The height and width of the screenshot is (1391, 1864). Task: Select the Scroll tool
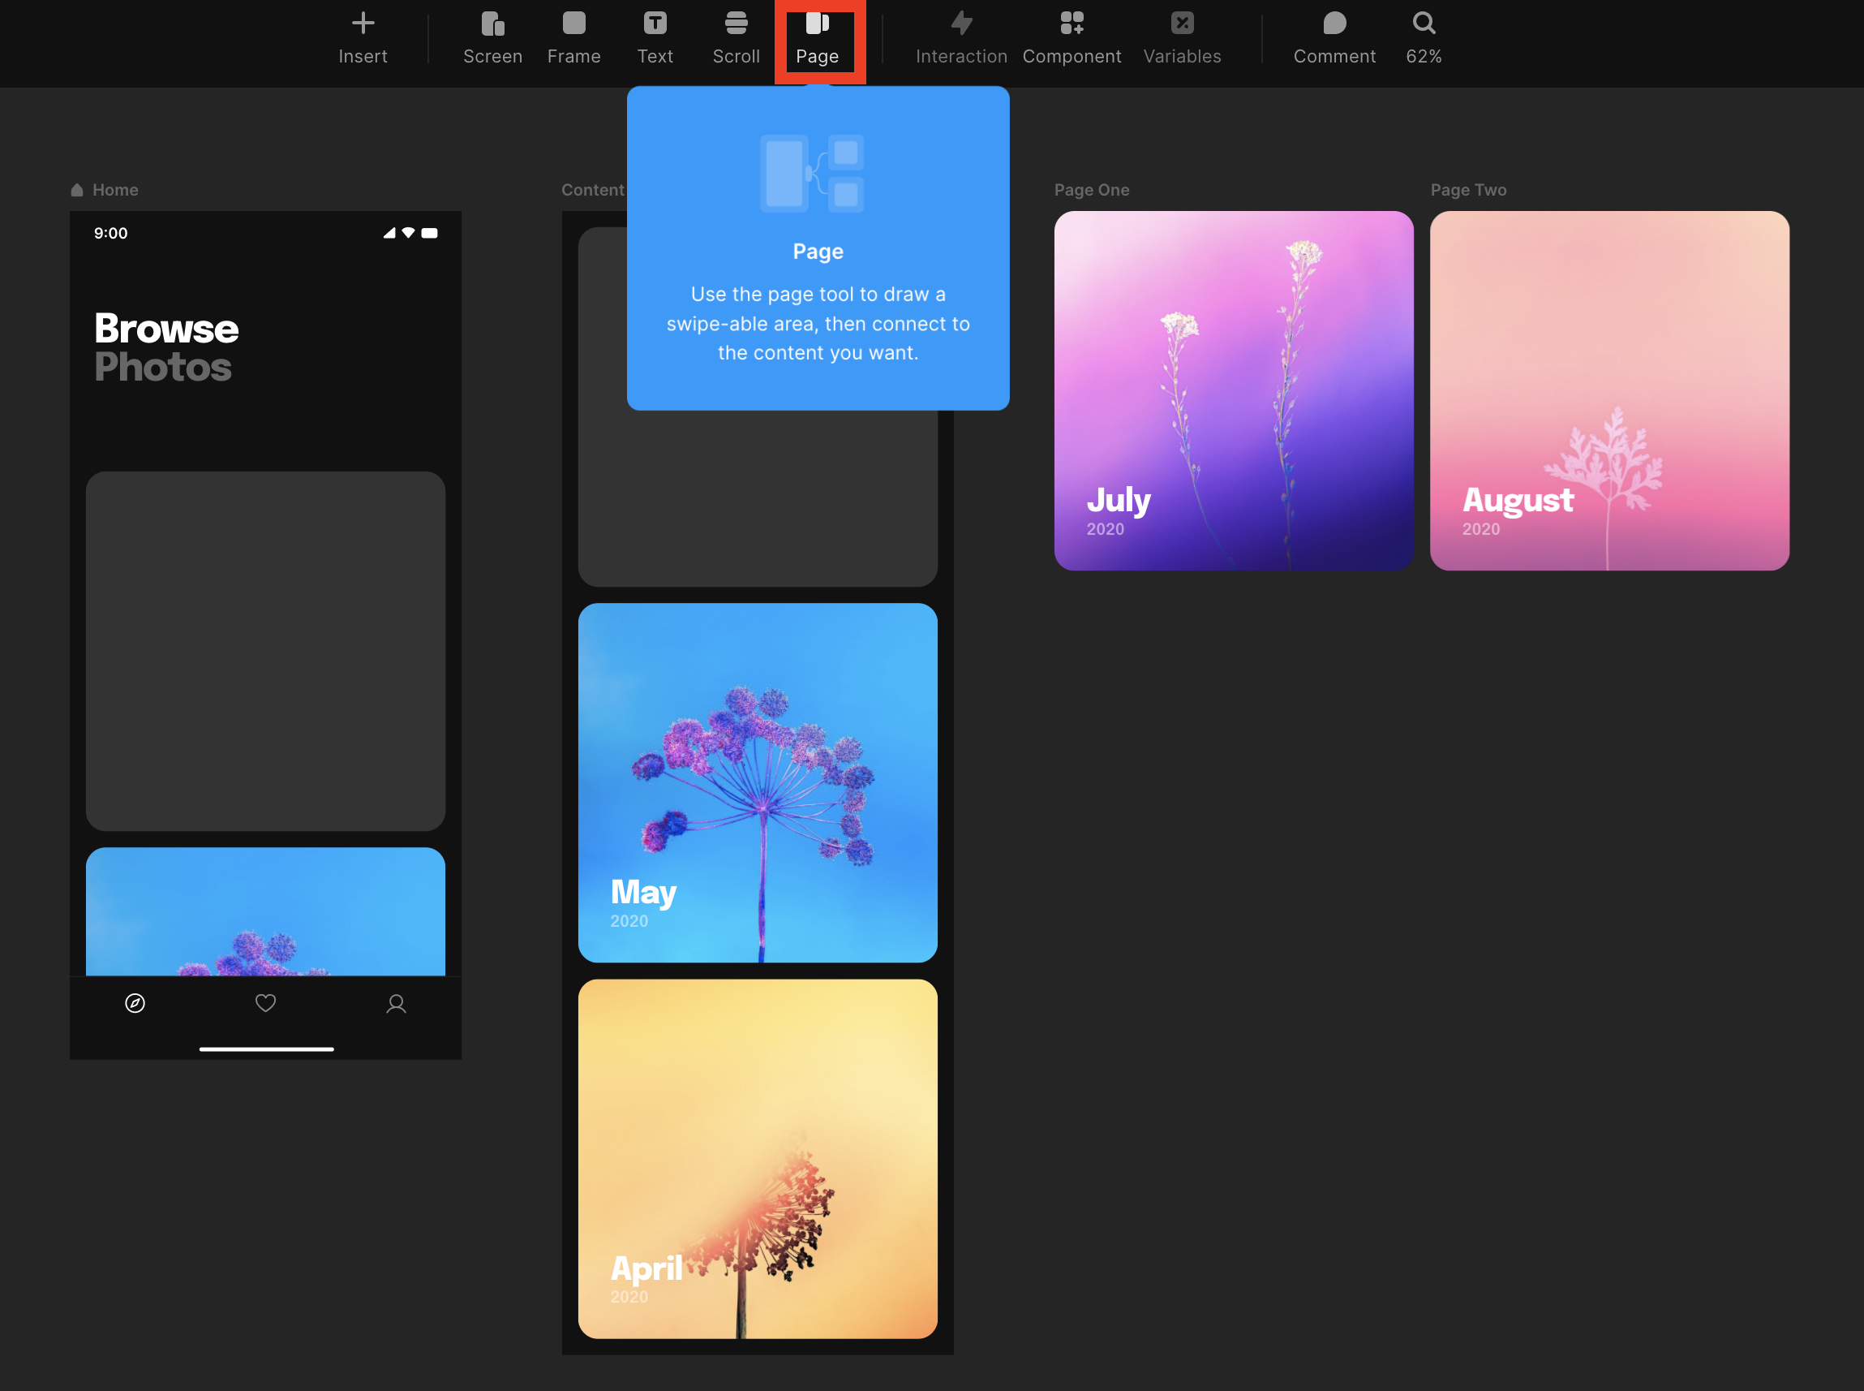[x=736, y=37]
